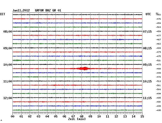
Task: Click the DC offset value "-475"
Action: coord(158,56)
